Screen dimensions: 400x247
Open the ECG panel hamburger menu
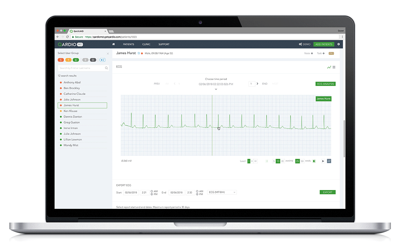coord(334,67)
